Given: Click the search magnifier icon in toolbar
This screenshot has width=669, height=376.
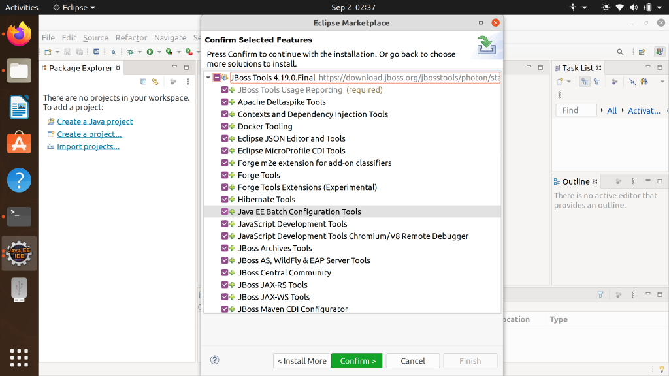Looking at the screenshot, I should coord(620,52).
